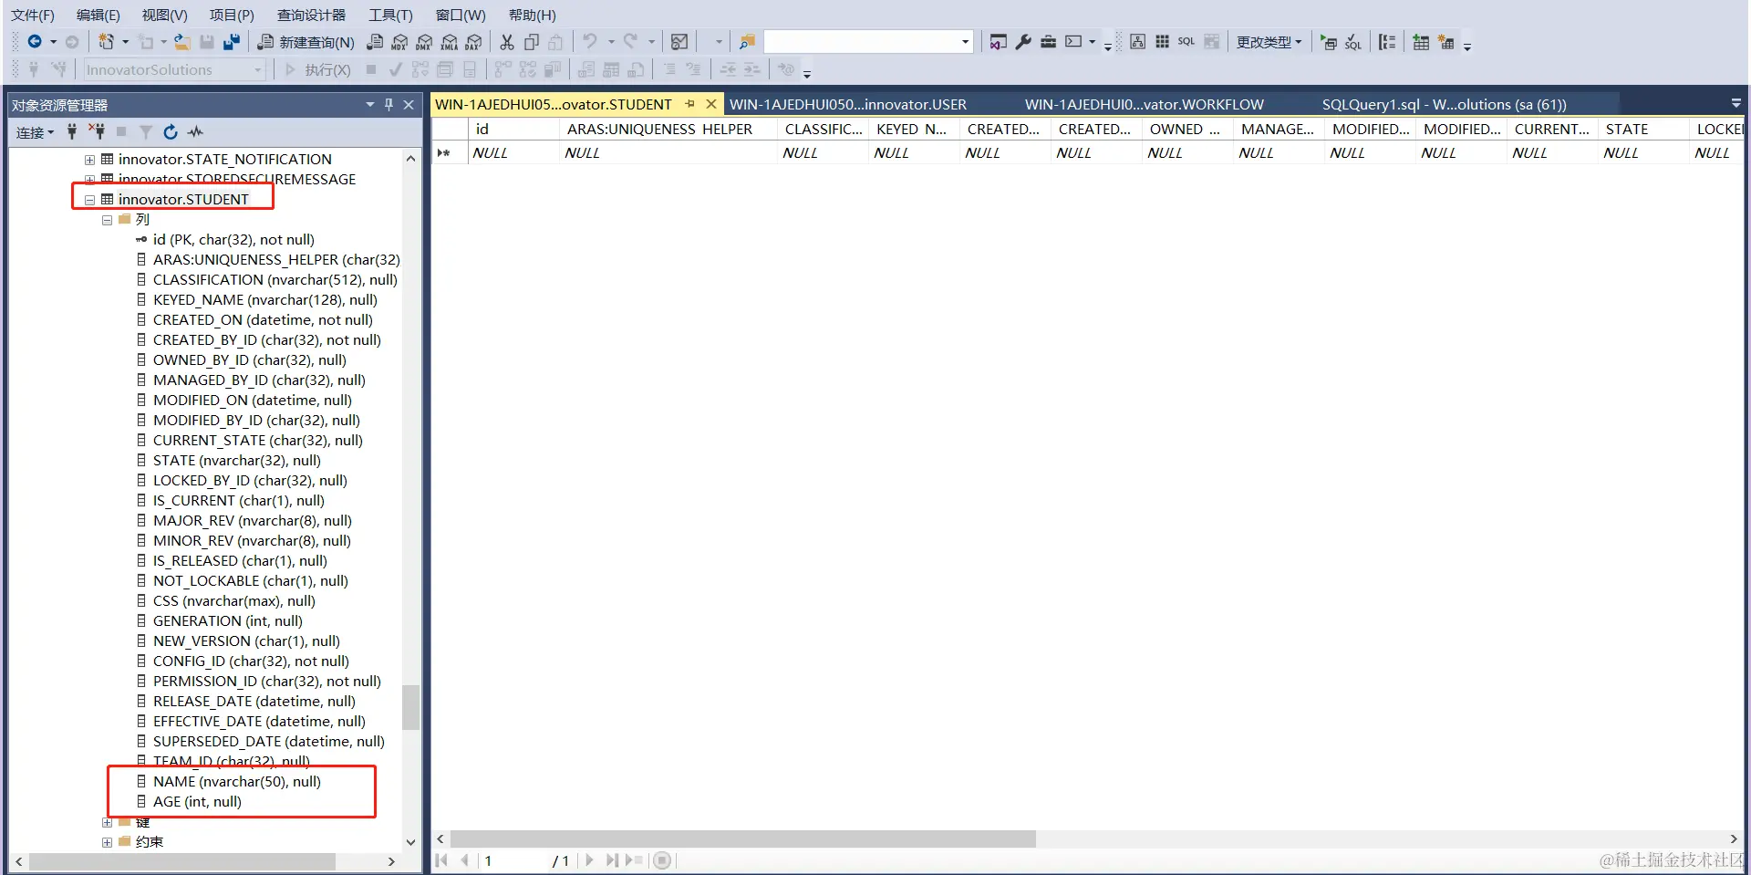
Task: Collapse the 列 columns folder
Action: pyautogui.click(x=107, y=220)
